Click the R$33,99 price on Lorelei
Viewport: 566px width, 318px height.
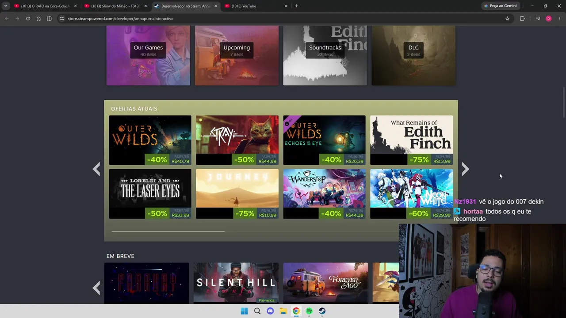coord(180,215)
